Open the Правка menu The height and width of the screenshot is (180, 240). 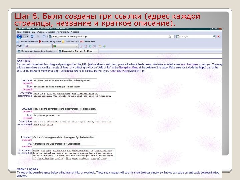pyautogui.click(x=27, y=32)
